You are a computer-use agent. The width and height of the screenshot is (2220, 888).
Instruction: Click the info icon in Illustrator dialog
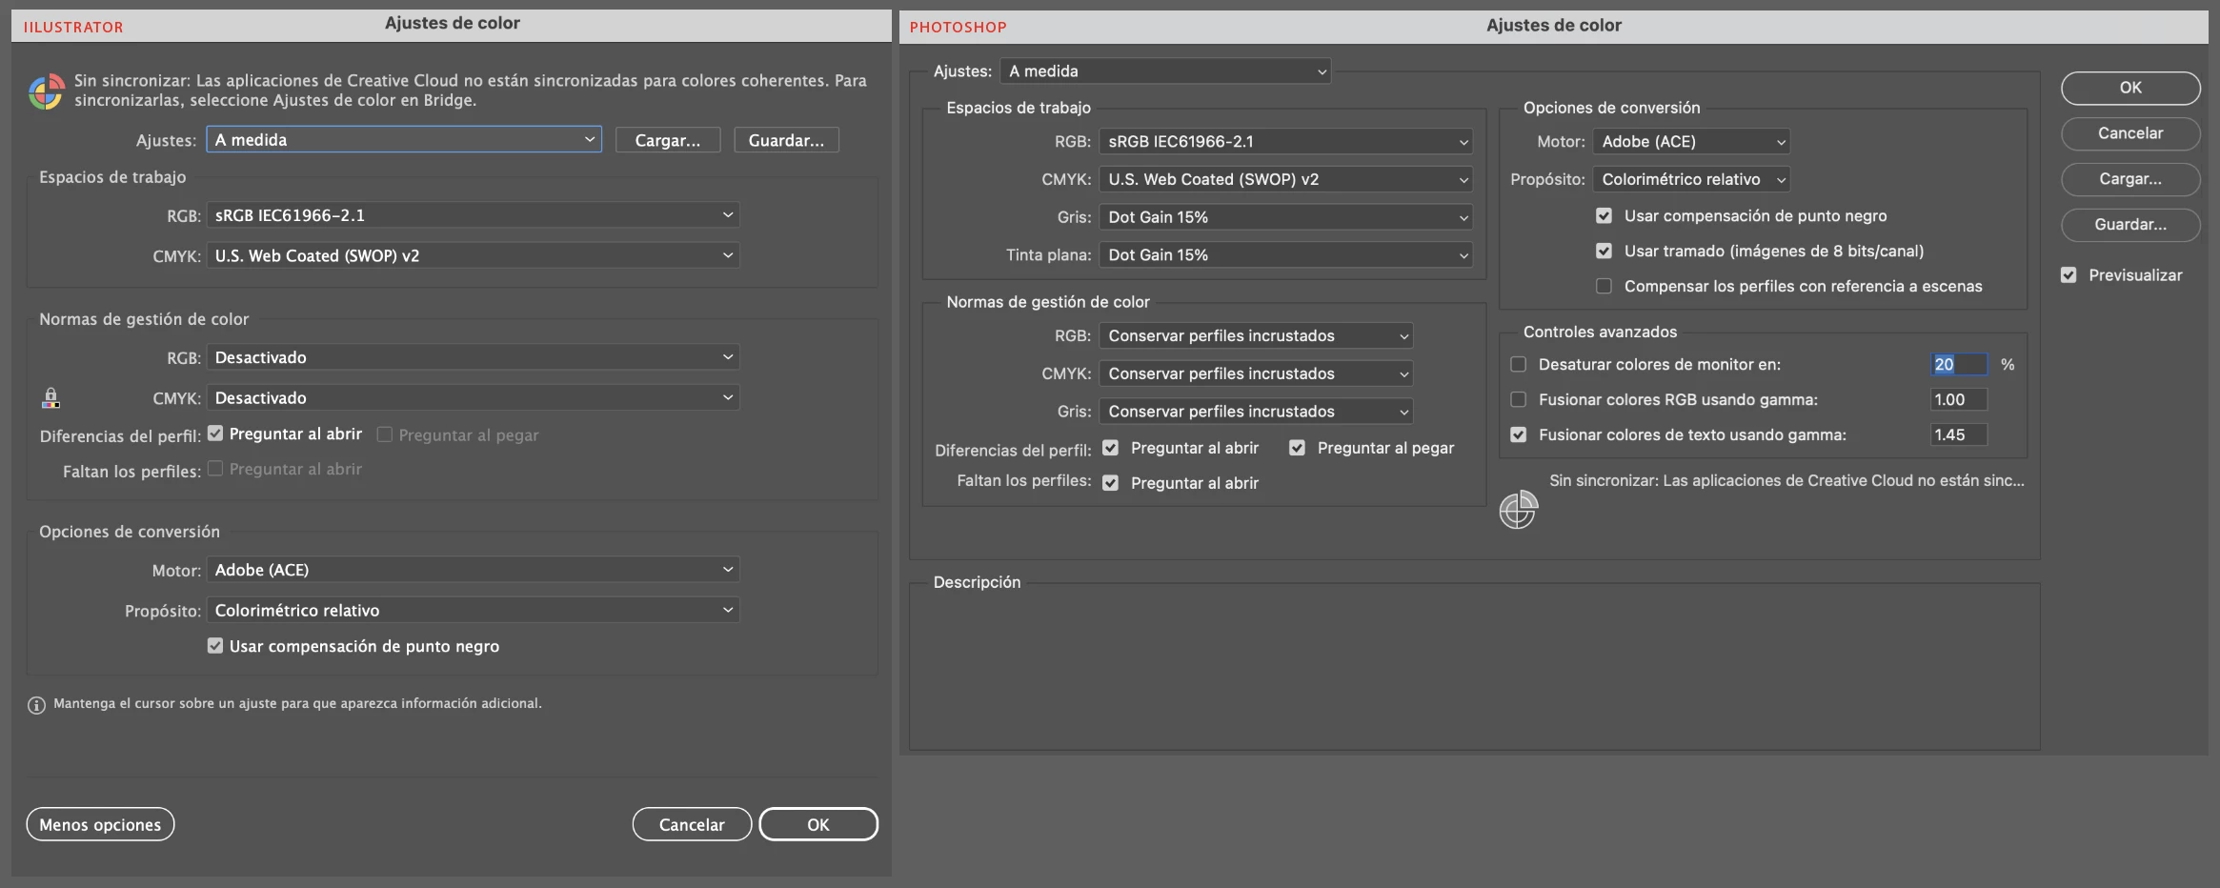click(36, 705)
